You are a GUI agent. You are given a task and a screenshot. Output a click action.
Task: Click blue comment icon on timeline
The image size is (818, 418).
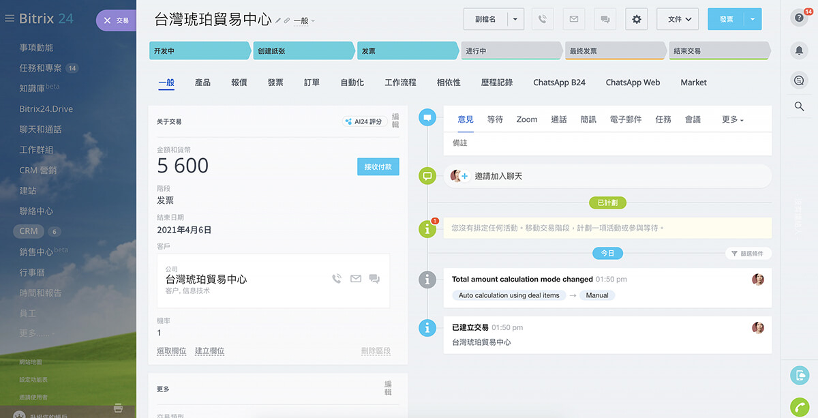pos(427,117)
